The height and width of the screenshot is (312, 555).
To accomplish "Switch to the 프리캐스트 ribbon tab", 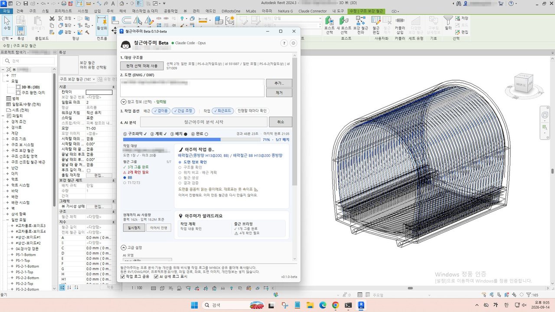I will point(64,11).
